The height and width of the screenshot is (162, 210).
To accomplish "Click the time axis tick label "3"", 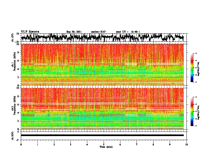I will pos(71,145).
